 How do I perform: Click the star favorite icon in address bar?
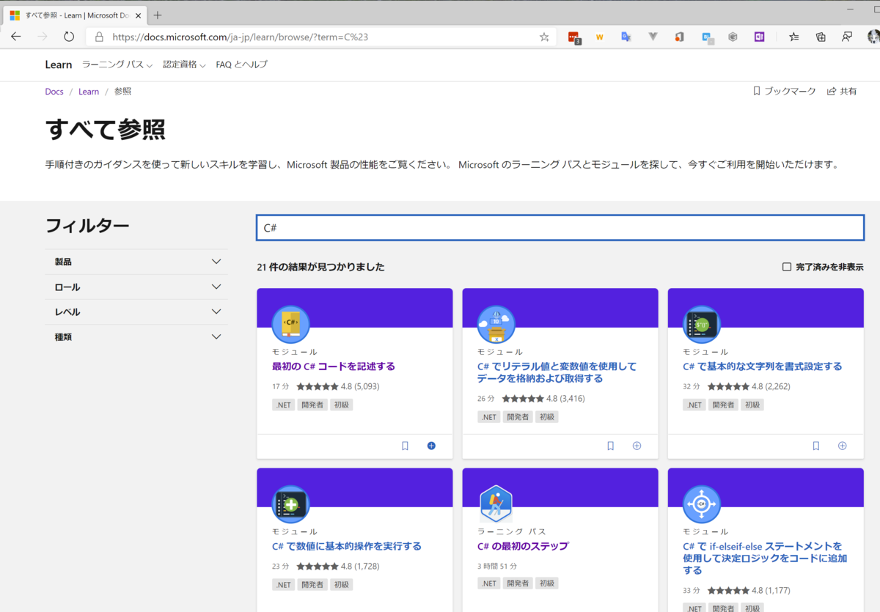544,37
